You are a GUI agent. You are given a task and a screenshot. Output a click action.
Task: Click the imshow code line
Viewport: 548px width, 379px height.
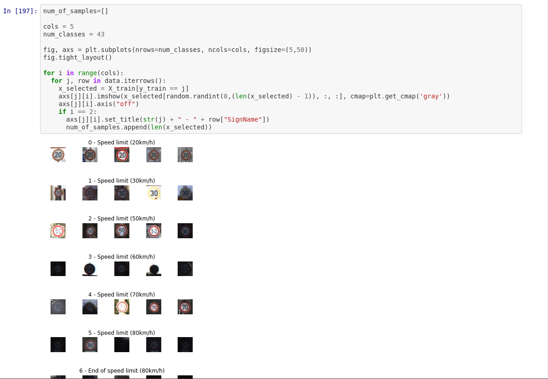pos(254,96)
